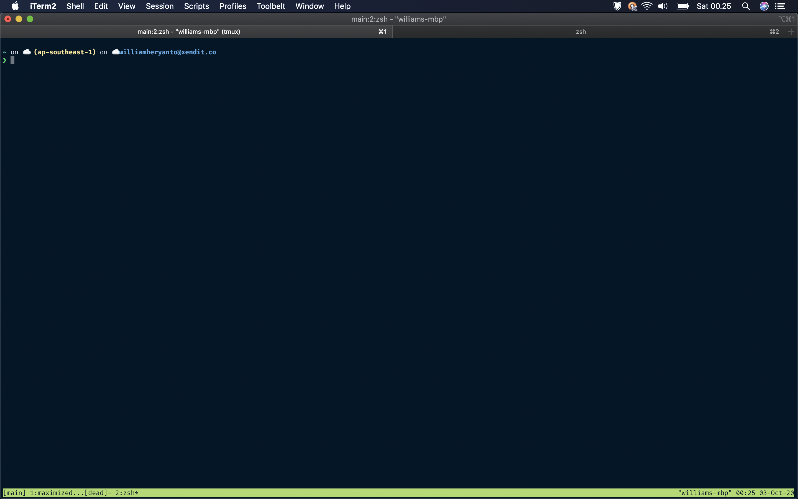The image size is (798, 499).
Task: Zoom the iTerm2 window with green button
Action: tap(30, 19)
